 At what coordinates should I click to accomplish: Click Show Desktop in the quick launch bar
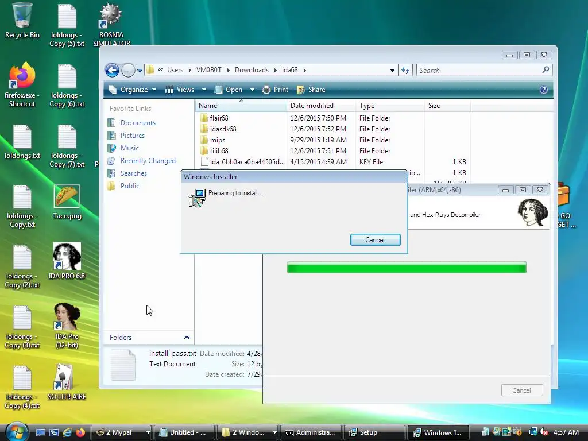click(x=41, y=432)
